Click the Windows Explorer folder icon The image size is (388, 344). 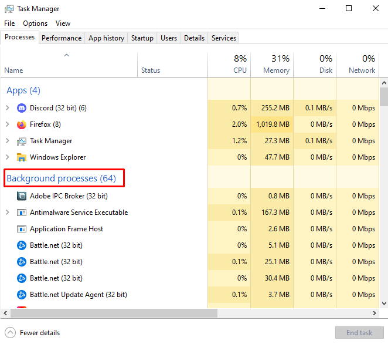pos(22,157)
